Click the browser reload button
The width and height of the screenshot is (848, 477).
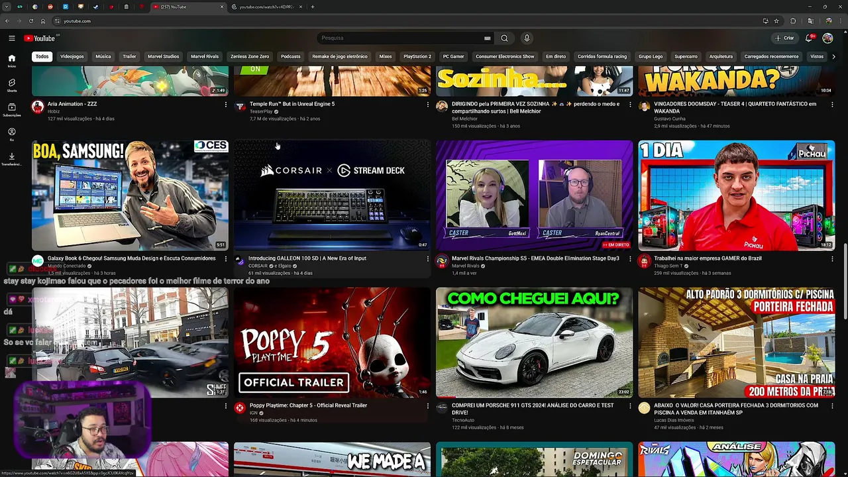[x=30, y=21]
